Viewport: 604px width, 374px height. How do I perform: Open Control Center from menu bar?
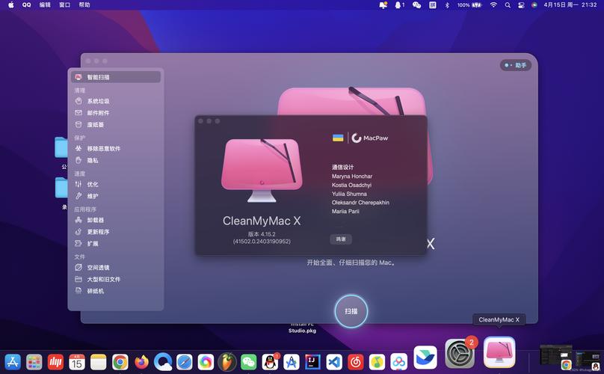click(x=521, y=5)
